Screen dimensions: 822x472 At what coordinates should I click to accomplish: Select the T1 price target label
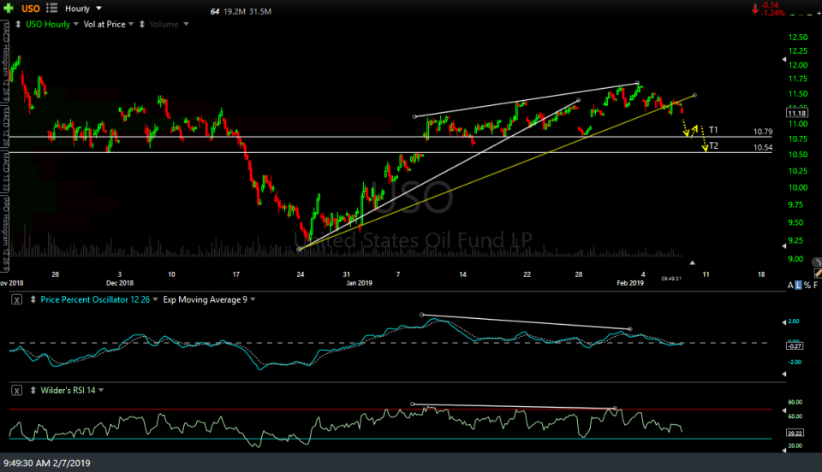[712, 129]
